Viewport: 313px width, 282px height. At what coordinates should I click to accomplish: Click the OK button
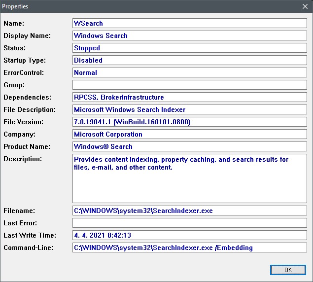click(x=288, y=270)
